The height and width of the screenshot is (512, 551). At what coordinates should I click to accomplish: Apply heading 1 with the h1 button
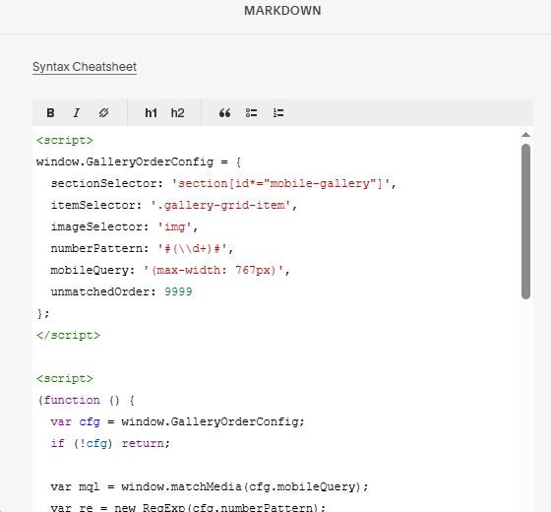point(151,113)
